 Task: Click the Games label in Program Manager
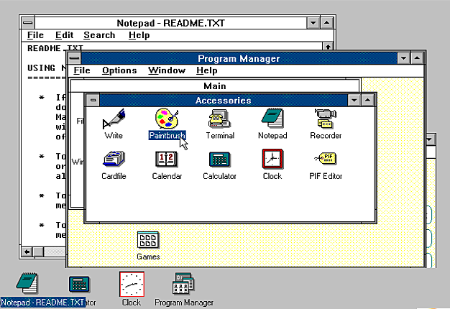pos(148,257)
